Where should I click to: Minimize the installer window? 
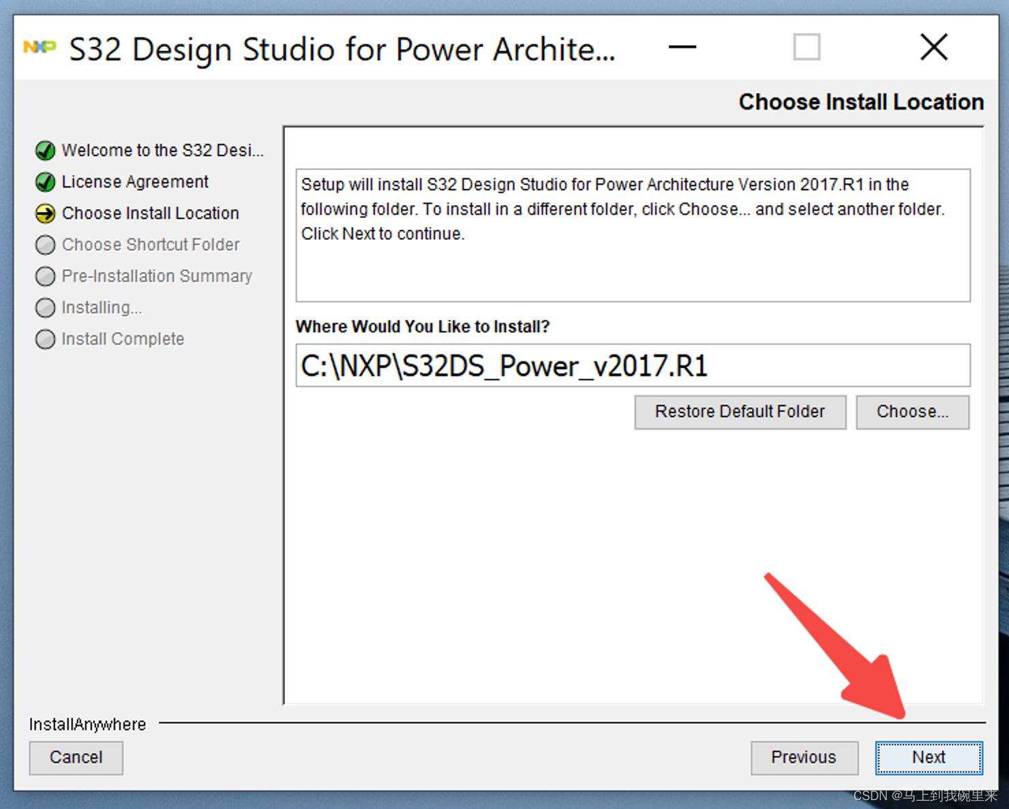[x=682, y=47]
